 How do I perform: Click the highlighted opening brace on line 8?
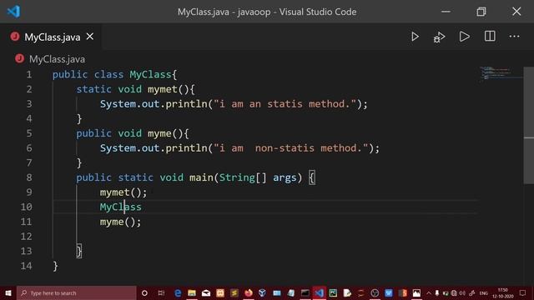click(x=312, y=177)
